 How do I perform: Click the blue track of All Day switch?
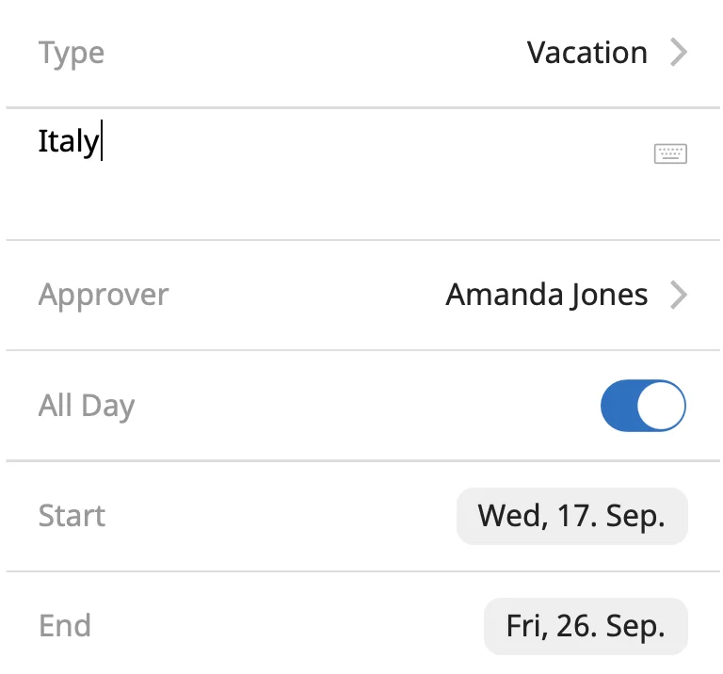[619, 406]
